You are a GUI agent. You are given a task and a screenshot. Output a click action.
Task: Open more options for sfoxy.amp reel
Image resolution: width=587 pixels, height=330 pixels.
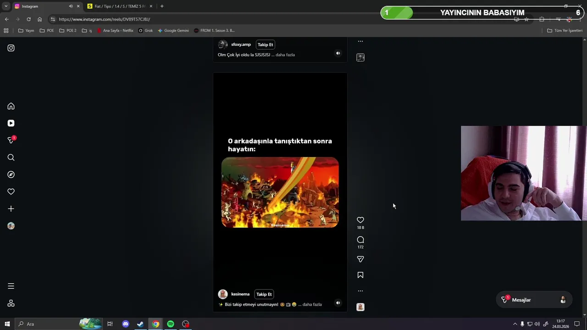(360, 41)
